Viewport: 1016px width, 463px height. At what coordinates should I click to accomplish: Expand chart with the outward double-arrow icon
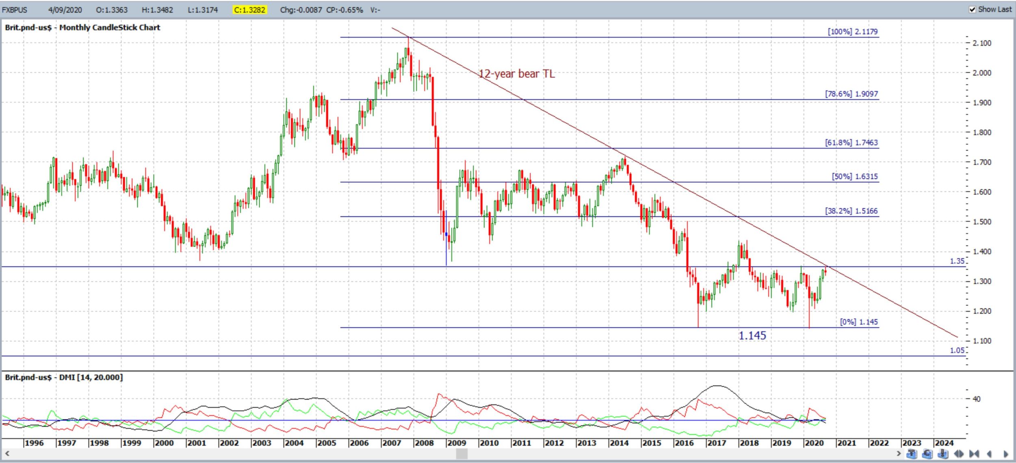pyautogui.click(x=959, y=454)
